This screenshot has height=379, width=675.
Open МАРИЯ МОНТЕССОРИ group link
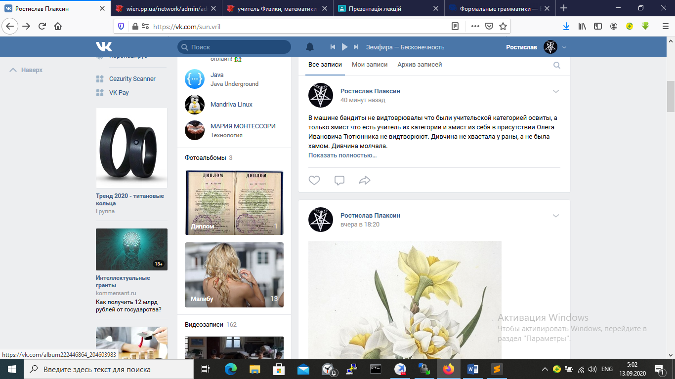pos(243,126)
